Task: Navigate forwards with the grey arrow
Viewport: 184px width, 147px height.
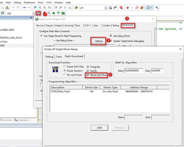Action: point(29,8)
